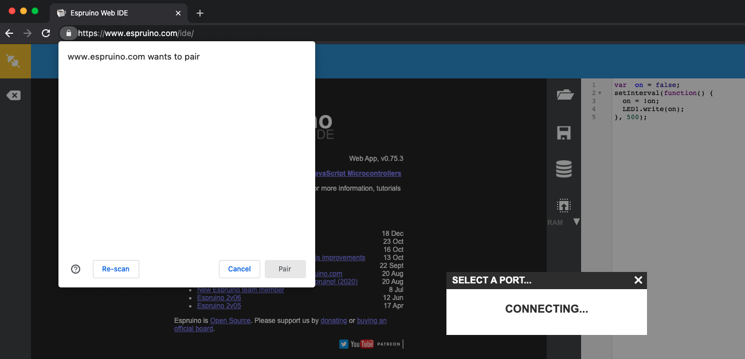Image resolution: width=745 pixels, height=359 pixels.
Task: Go forward using the browser forward arrow
Action: pyautogui.click(x=28, y=33)
